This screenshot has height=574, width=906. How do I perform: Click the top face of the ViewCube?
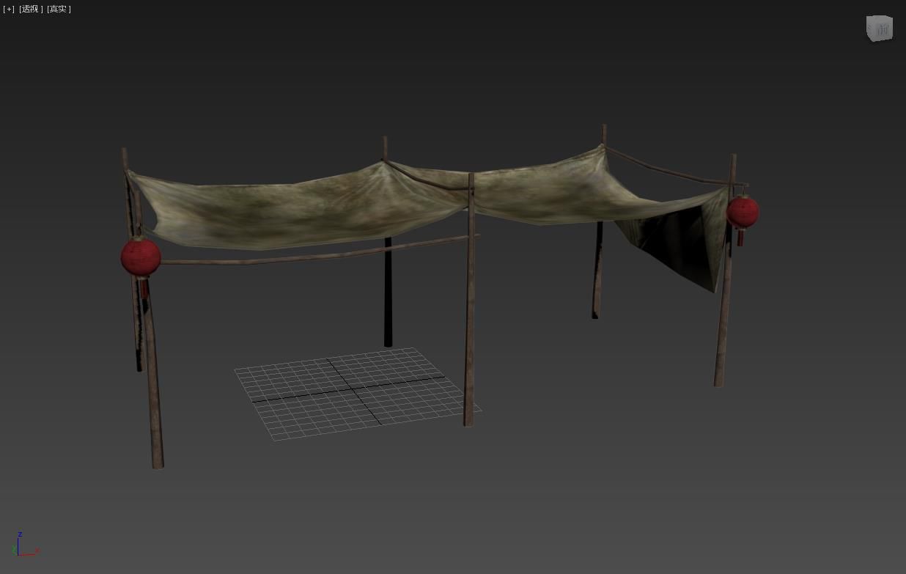coord(879,18)
